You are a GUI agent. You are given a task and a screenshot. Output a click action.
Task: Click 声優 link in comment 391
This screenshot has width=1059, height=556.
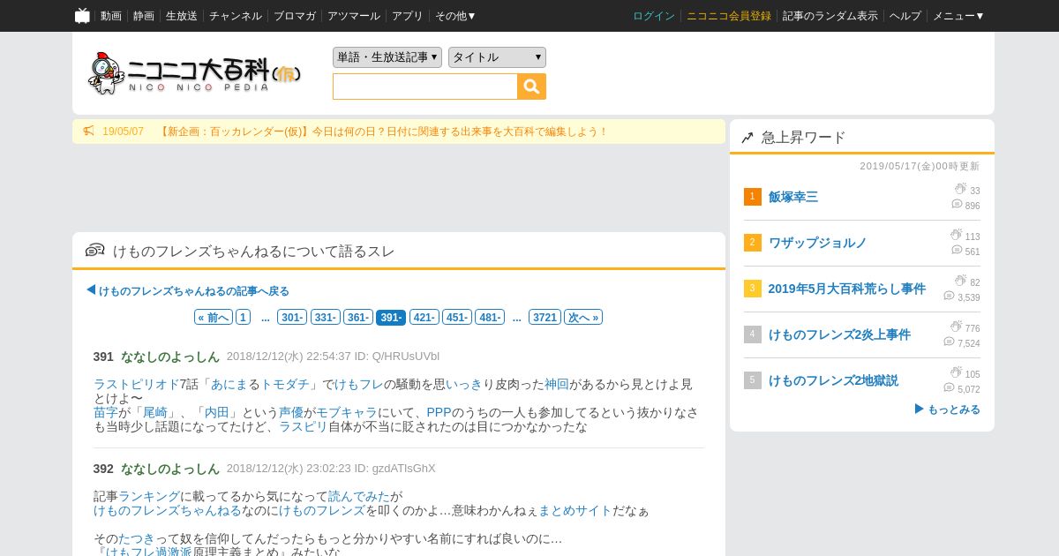click(291, 412)
